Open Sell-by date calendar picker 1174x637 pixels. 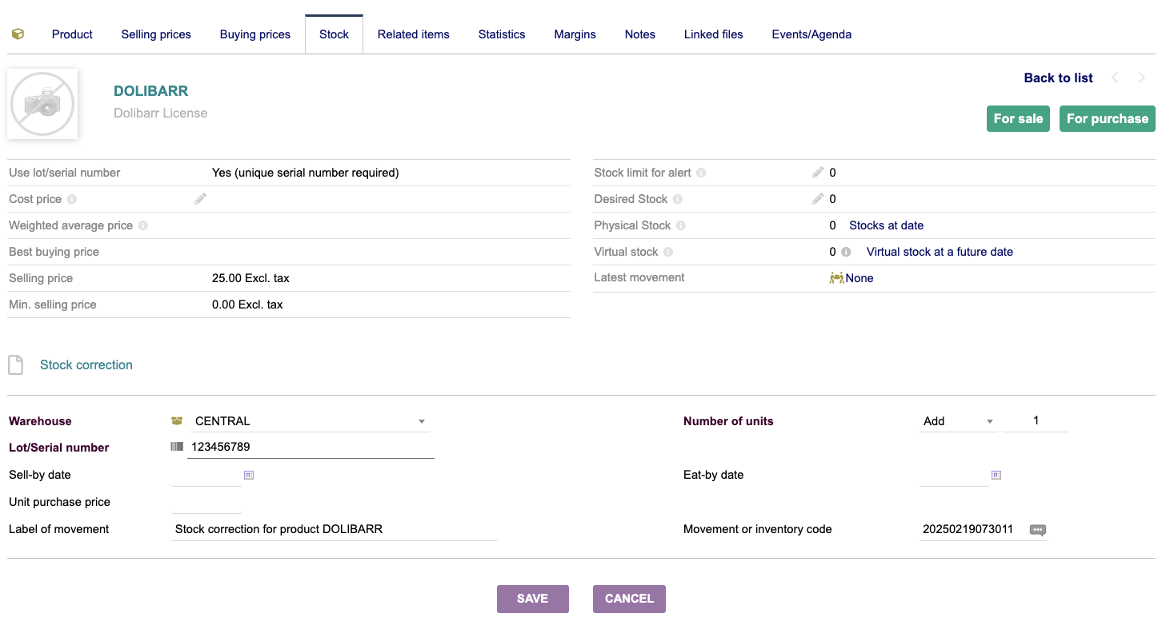(x=249, y=475)
